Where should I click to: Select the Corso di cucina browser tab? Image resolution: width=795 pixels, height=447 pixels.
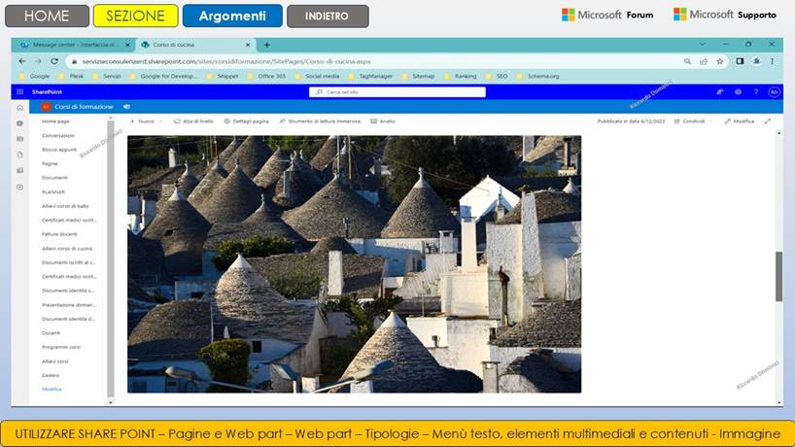[195, 45]
